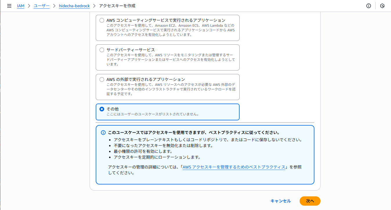This screenshot has height=210, width=391.
Task: Select AWS コンピューティングサービスで実行されるアプリケーション radio option
Action: [102, 20]
